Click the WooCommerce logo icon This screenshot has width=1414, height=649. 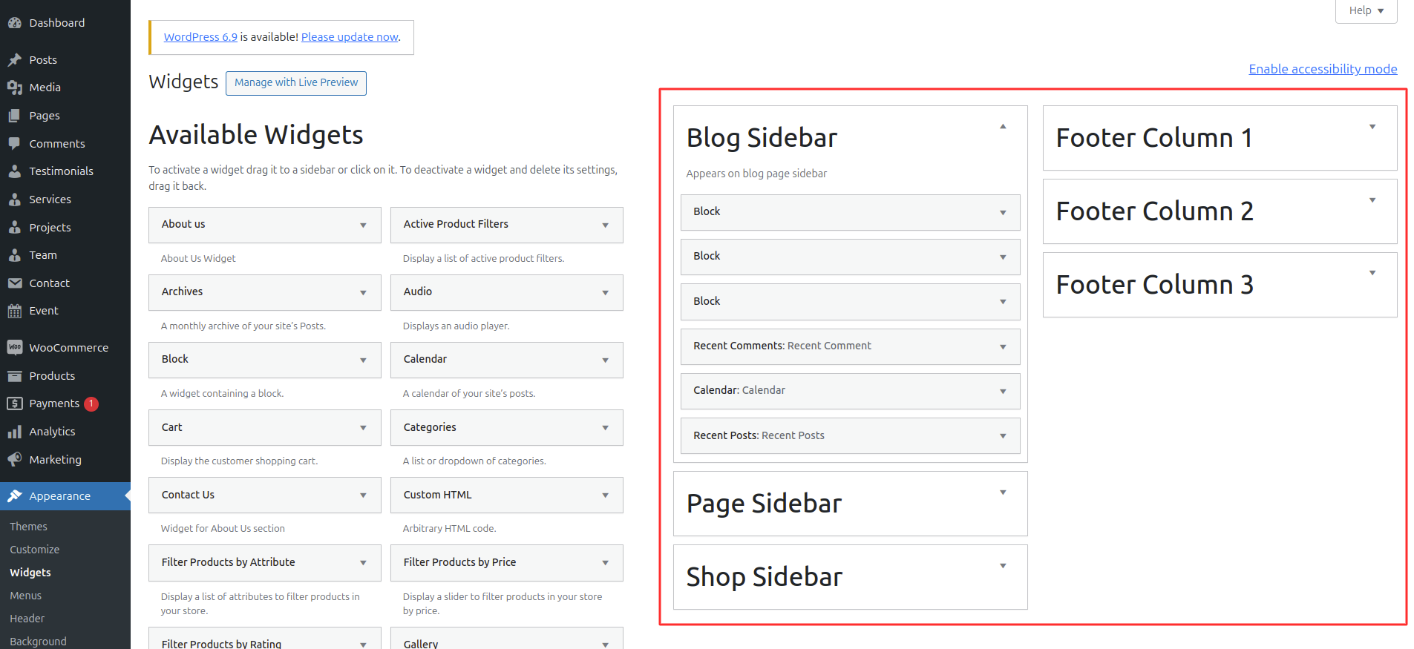point(15,347)
